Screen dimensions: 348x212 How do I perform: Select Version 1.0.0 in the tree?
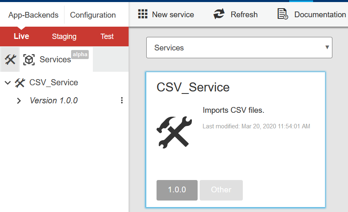54,100
